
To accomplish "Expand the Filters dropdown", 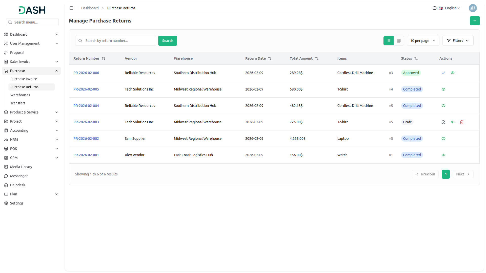I will point(458,41).
